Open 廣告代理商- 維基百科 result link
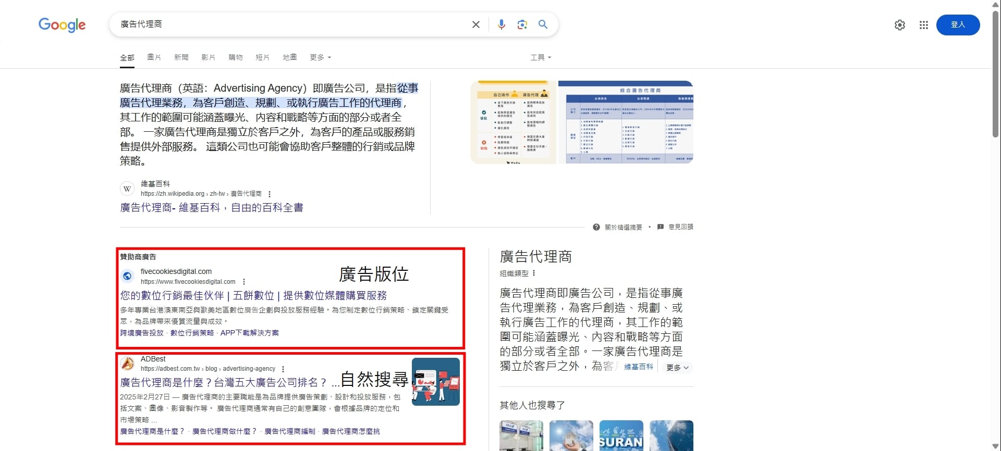 [212, 208]
